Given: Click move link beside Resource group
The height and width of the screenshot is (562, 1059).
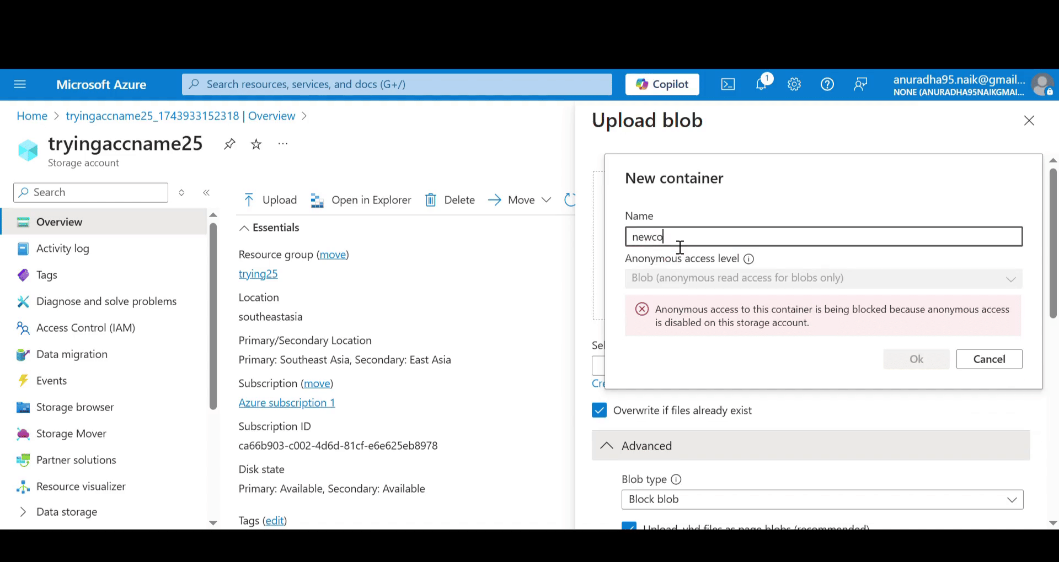Looking at the screenshot, I should click(333, 255).
